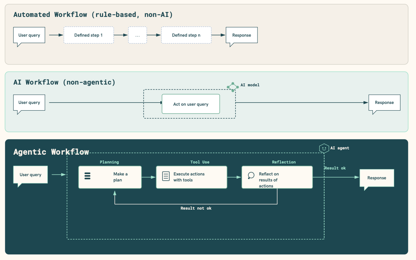This screenshot has height=260, width=416.
Task: Click the AI agent smiley hexagon icon
Action: [x=324, y=148]
